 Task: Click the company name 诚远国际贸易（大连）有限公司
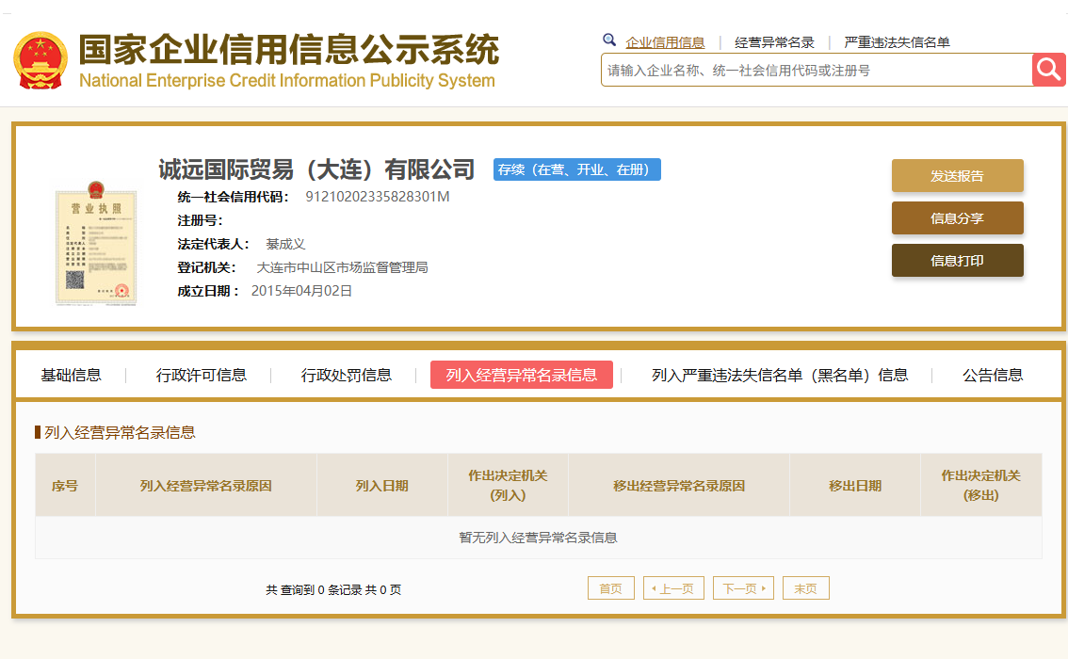(x=316, y=169)
